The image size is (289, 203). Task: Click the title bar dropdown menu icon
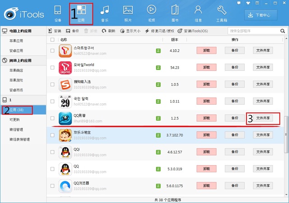click(257, 3)
